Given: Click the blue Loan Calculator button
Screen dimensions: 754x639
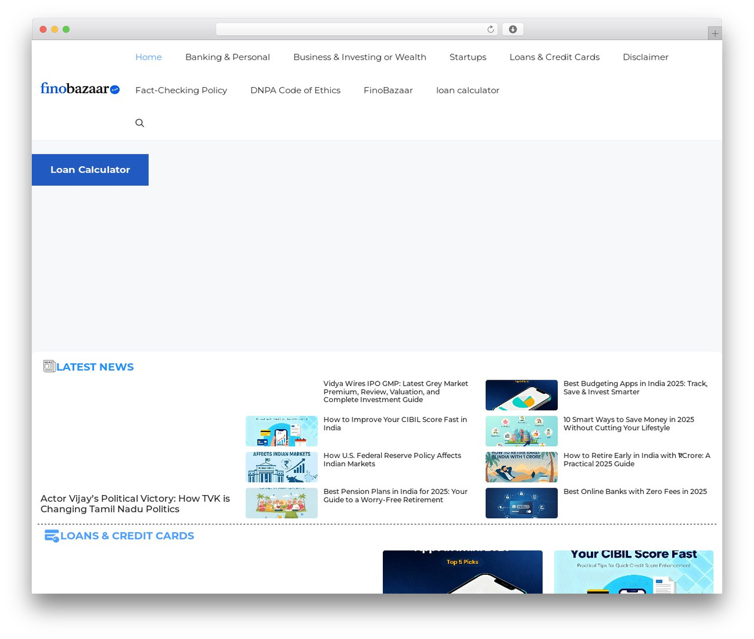Looking at the screenshot, I should pyautogui.click(x=90, y=170).
